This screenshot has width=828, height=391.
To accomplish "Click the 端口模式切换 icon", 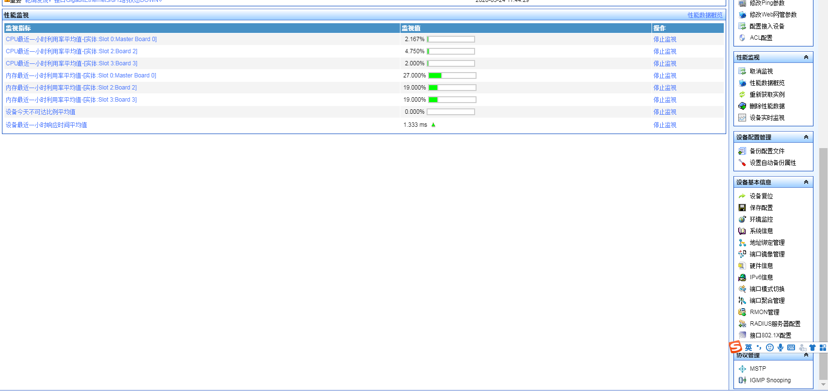I will click(x=742, y=289).
